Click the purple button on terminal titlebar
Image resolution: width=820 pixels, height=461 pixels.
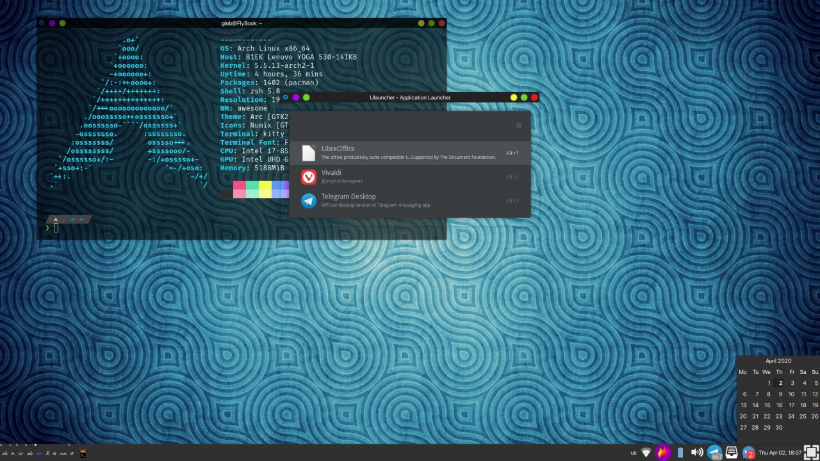52,23
